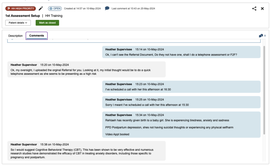Viewport: 273px width, 166px height.
Task: Switch to the Description tab
Action: coord(15,36)
